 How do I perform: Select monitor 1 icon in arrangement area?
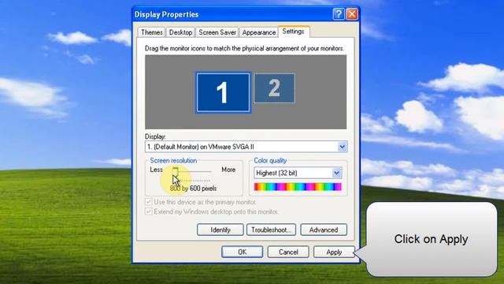tap(223, 92)
